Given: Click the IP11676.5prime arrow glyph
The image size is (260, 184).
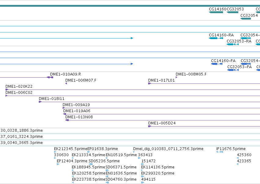Looking at the screenshot, I should click(220, 152).
